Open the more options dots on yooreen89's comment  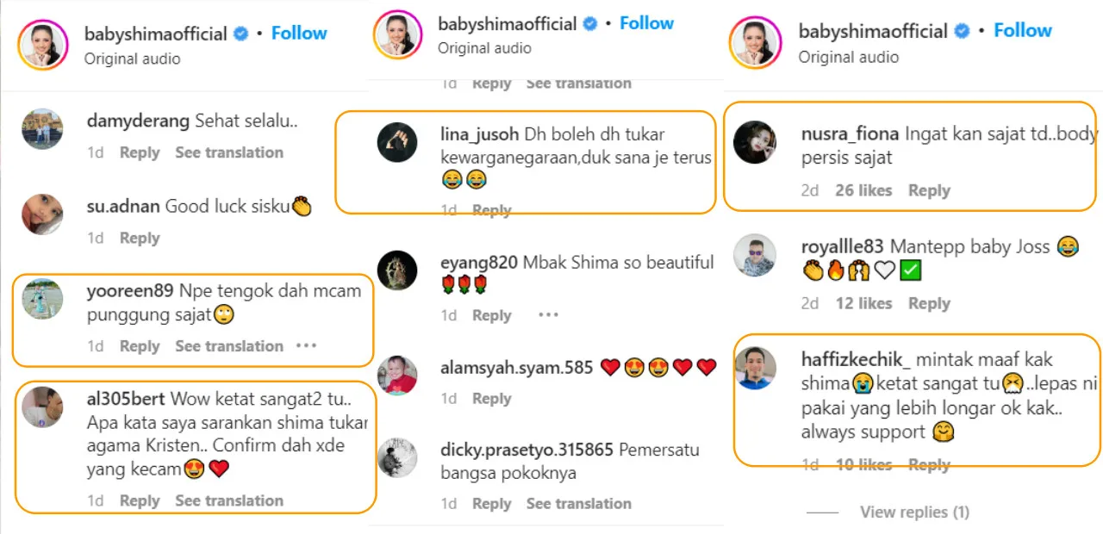(306, 345)
